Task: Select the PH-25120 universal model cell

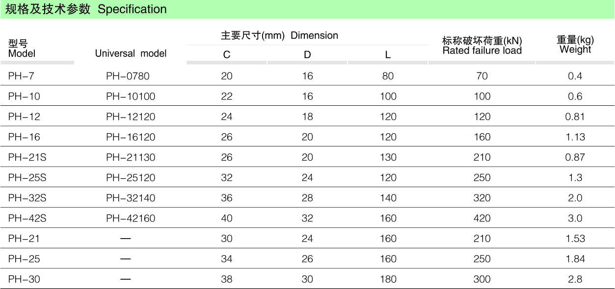Action: click(x=131, y=177)
